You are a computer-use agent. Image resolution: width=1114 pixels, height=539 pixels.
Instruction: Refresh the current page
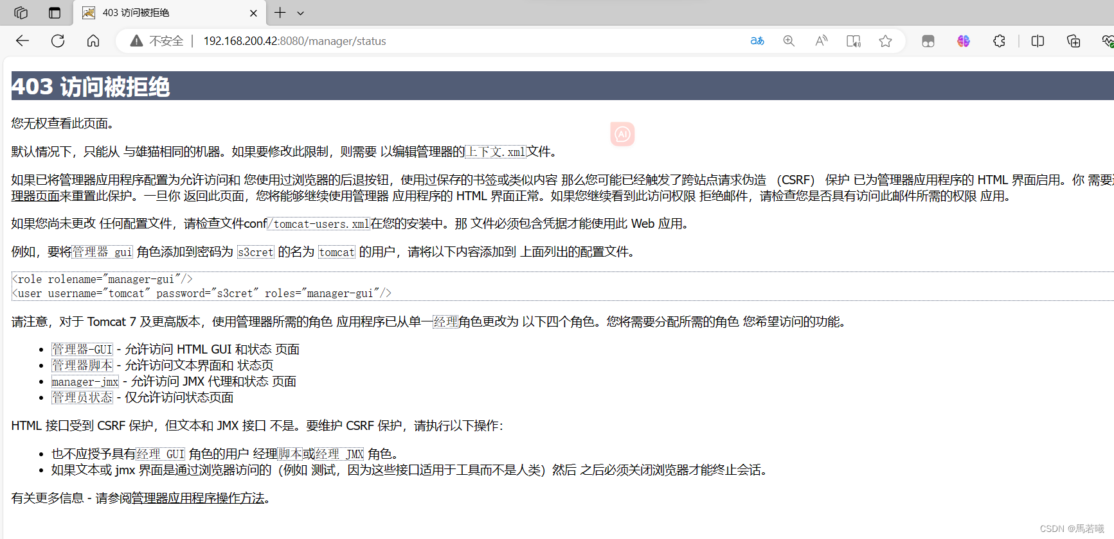(x=58, y=41)
